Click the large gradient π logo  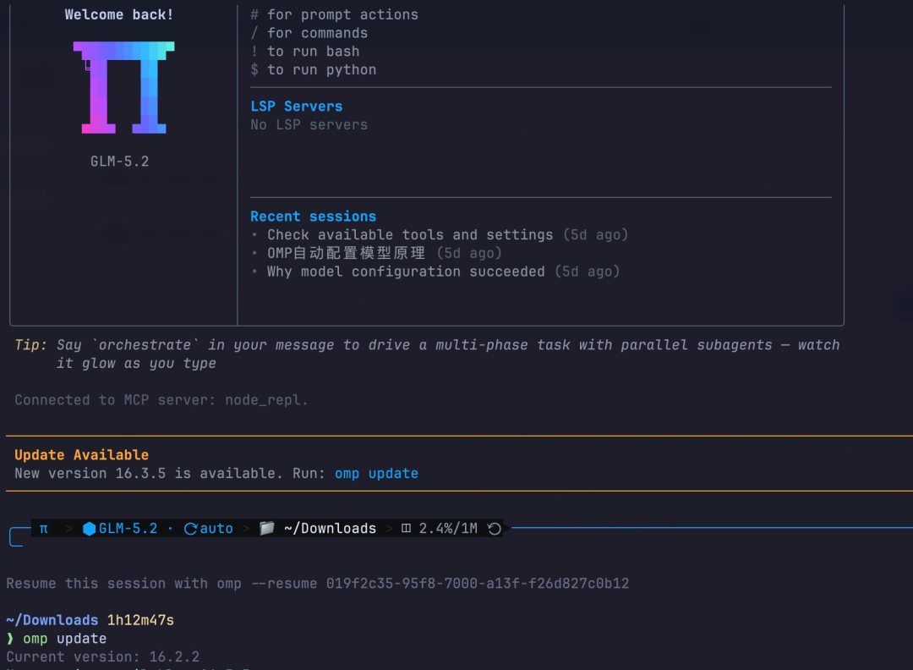(123, 87)
